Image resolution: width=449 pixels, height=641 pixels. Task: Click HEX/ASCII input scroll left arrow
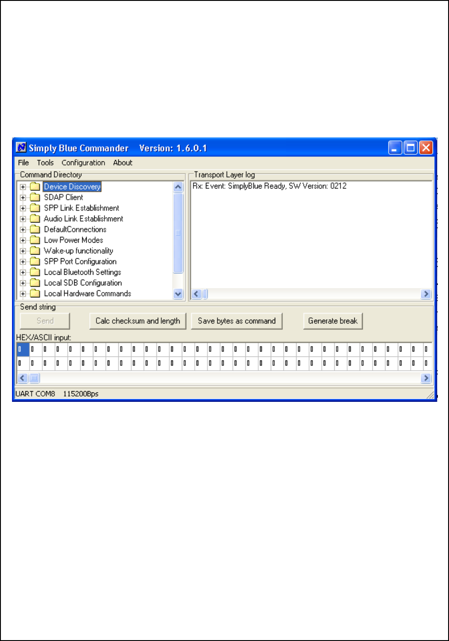(x=22, y=378)
